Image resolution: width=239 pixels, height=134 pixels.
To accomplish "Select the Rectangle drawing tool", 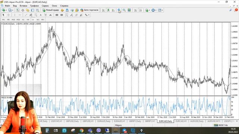I will click(x=62, y=15).
